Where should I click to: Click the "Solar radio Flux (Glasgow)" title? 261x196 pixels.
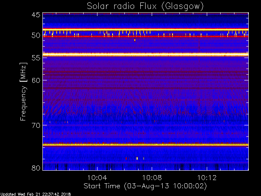coord(145,6)
